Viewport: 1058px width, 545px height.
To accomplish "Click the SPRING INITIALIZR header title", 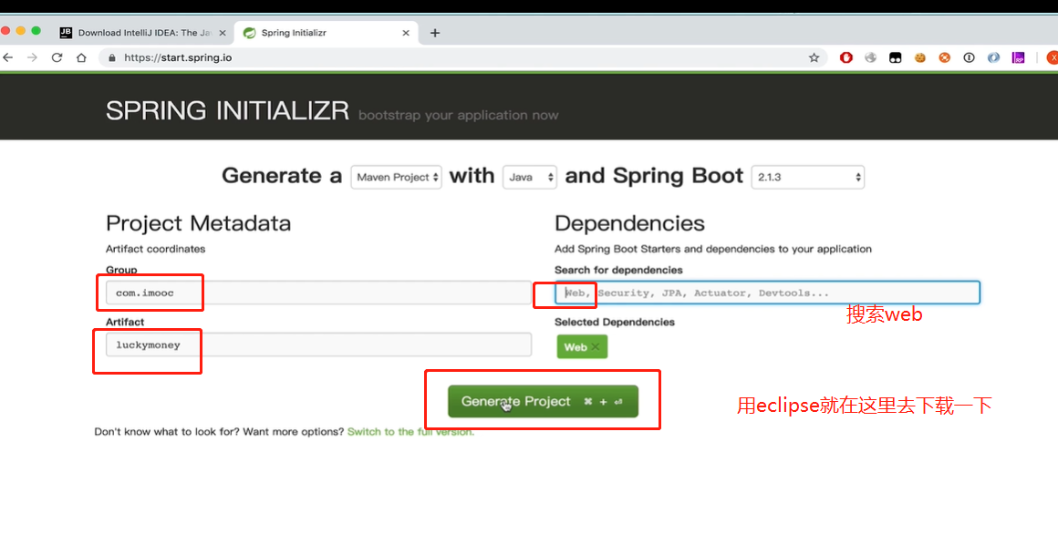I will coord(227,110).
